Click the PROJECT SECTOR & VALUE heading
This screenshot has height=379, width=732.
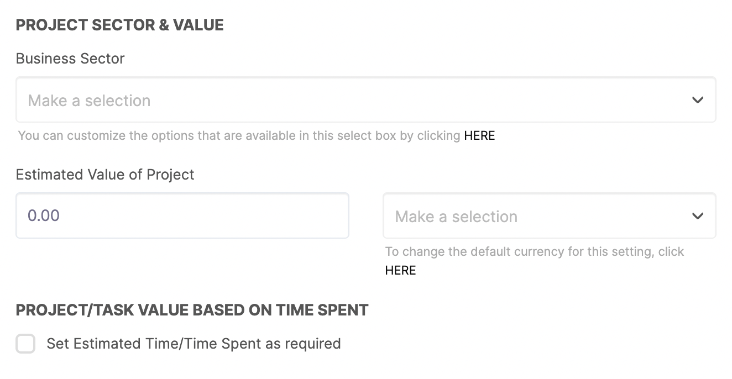[x=120, y=25]
